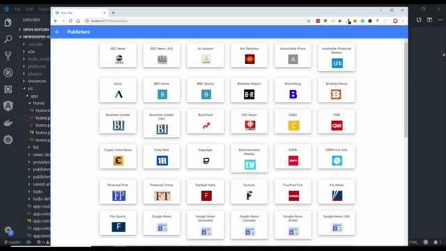Open a new browser tab
The image size is (446, 251).
click(x=113, y=13)
